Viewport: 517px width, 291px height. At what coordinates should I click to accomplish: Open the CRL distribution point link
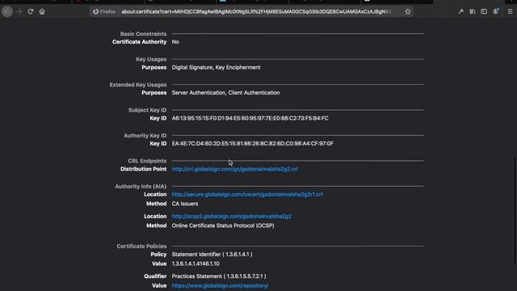coord(235,169)
